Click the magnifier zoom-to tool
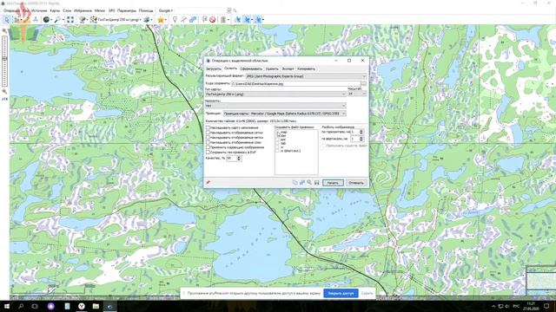Image resolution: width=556 pixels, height=312 pixels. coord(57,20)
